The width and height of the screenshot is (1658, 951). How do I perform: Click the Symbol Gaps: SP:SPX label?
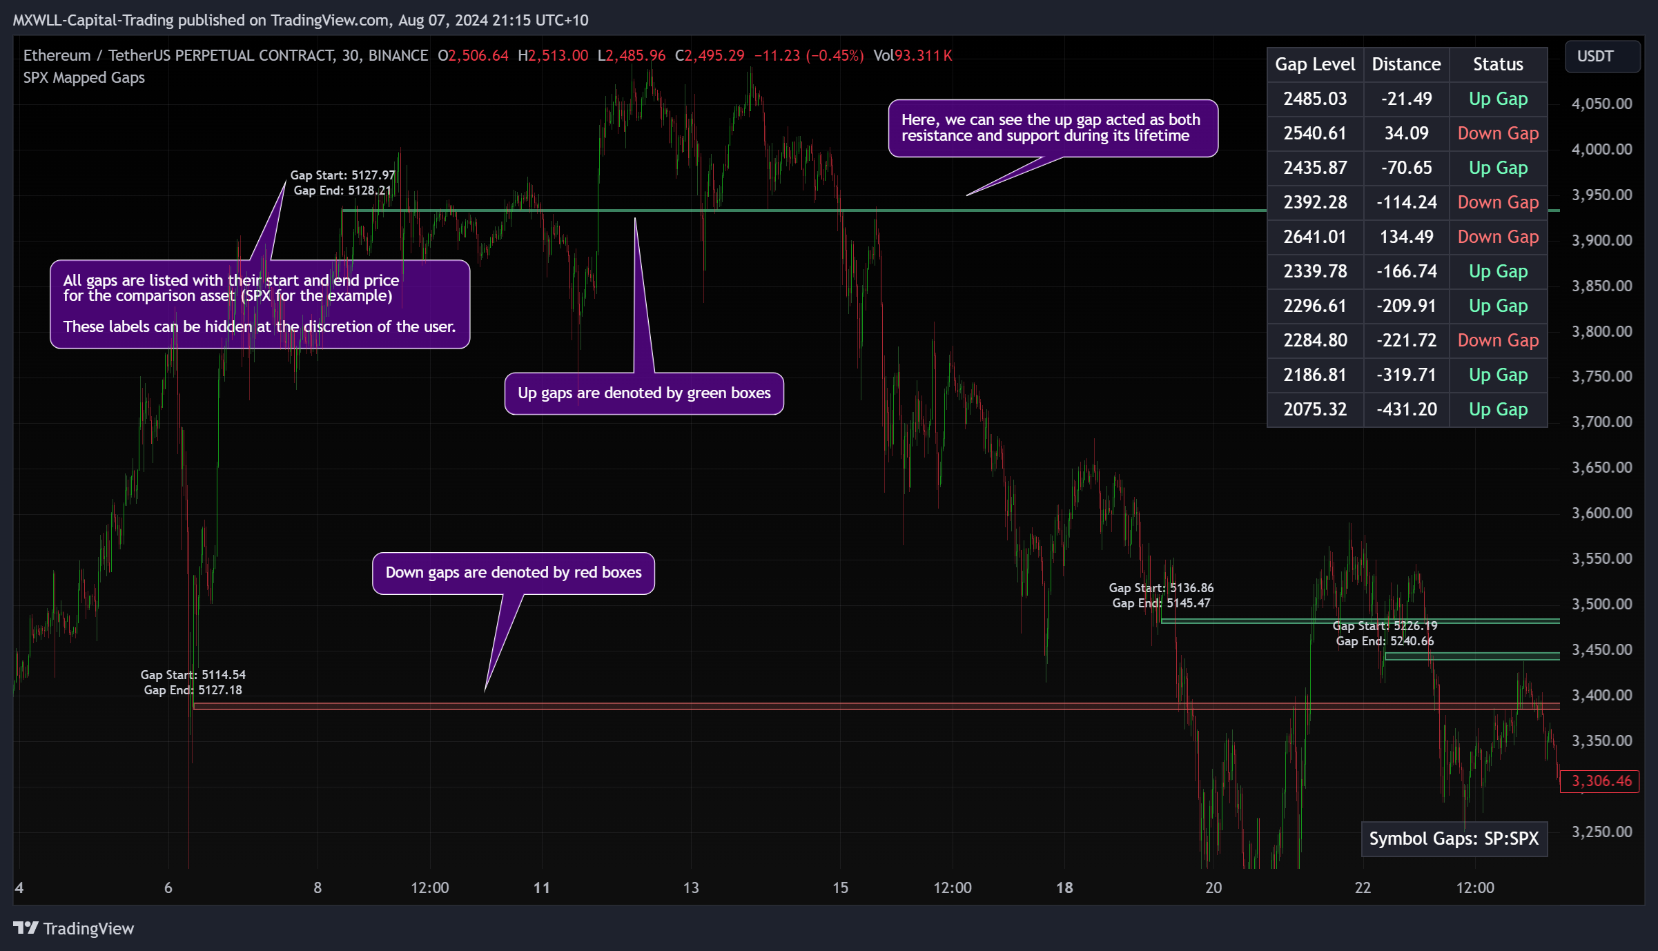[1454, 839]
